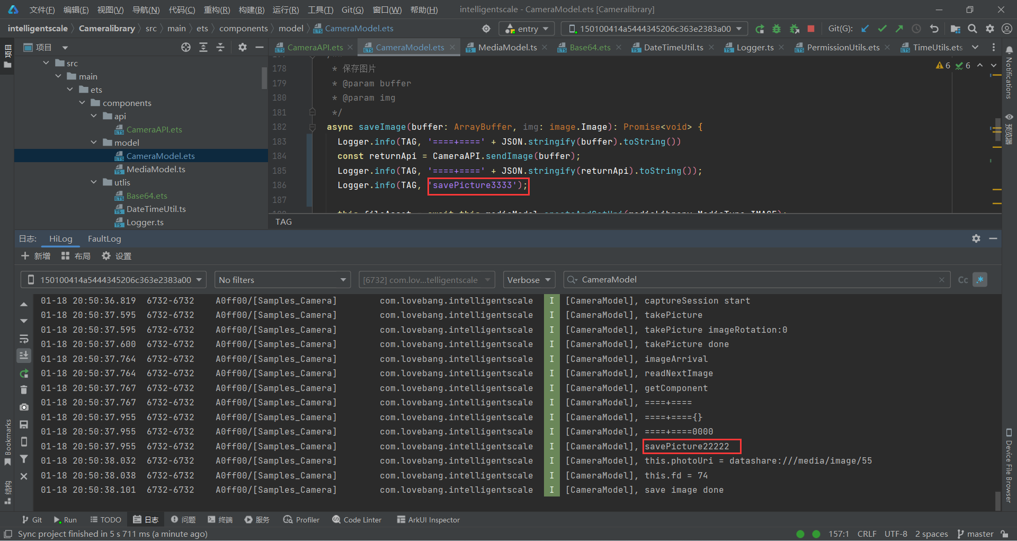Open the Search Everywhere magnifier icon
The image size is (1017, 541).
point(973,29)
